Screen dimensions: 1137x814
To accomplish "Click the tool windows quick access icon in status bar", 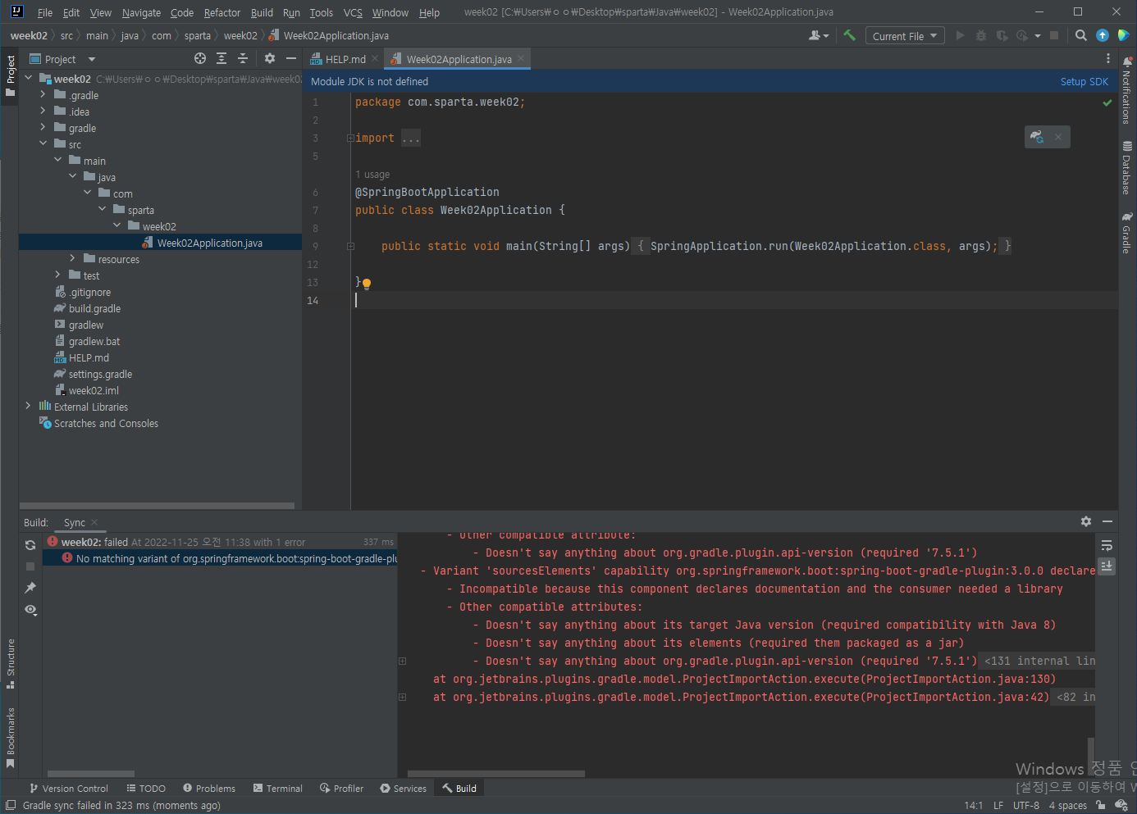I will click(x=11, y=805).
